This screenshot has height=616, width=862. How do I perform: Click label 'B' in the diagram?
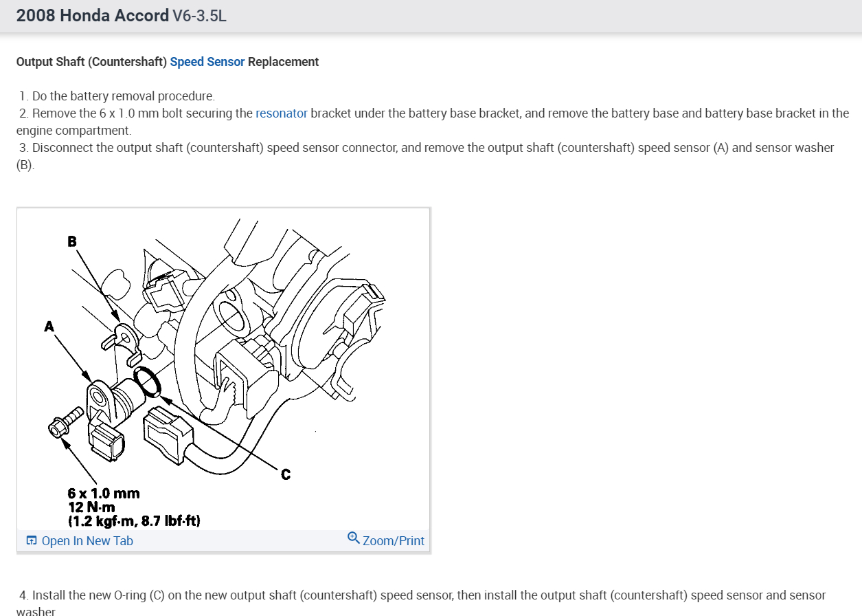72,241
